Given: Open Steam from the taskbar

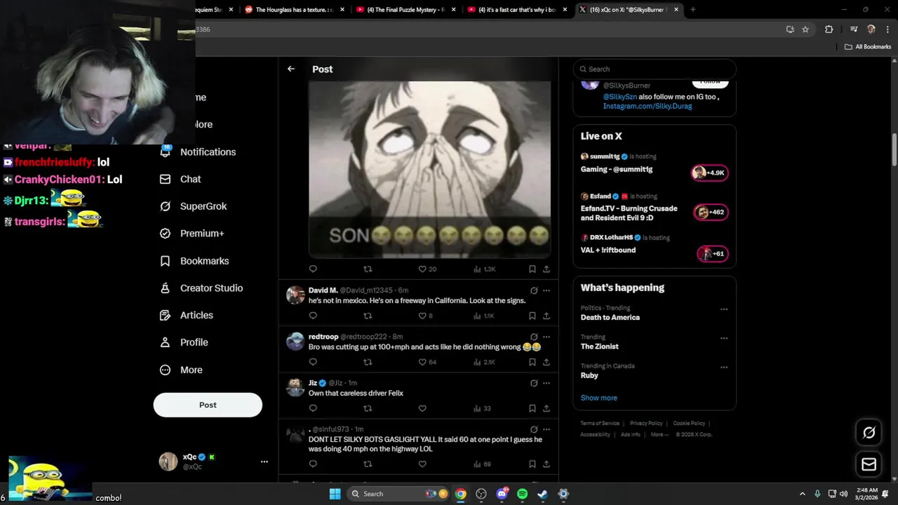Looking at the screenshot, I should click(542, 494).
